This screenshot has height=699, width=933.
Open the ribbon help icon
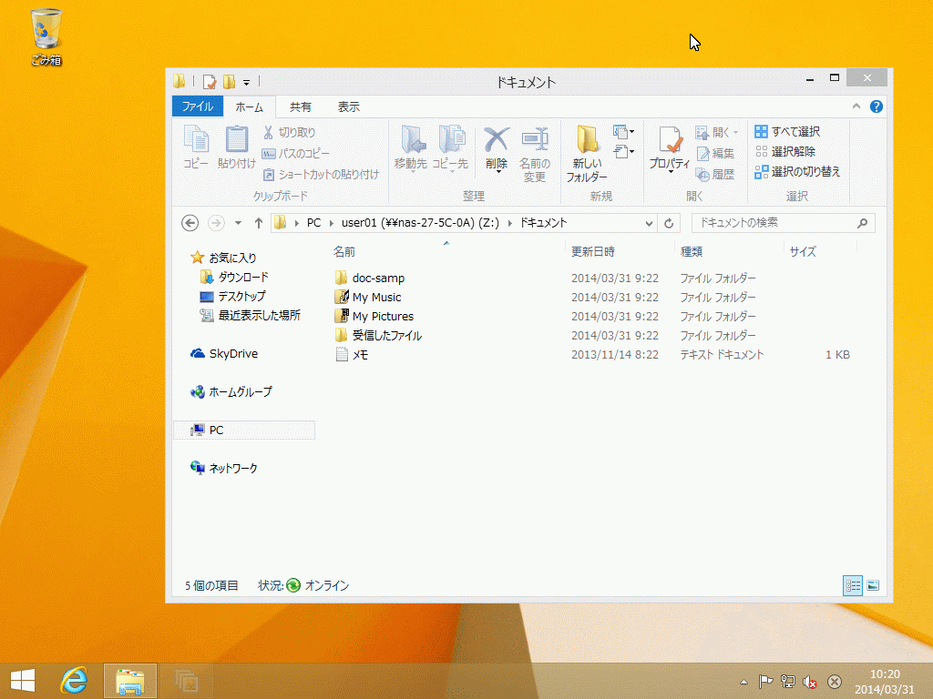click(x=877, y=106)
